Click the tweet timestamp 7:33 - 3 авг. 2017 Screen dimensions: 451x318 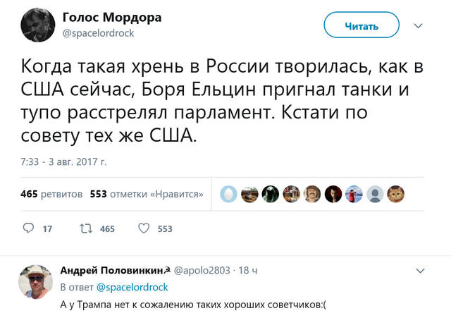coord(63,161)
